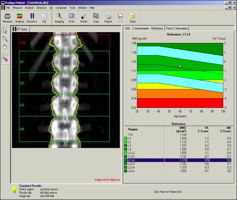The width and height of the screenshot is (237, 200).
Task: Click the BMD (g/cm²) column header
Action: 181,129
